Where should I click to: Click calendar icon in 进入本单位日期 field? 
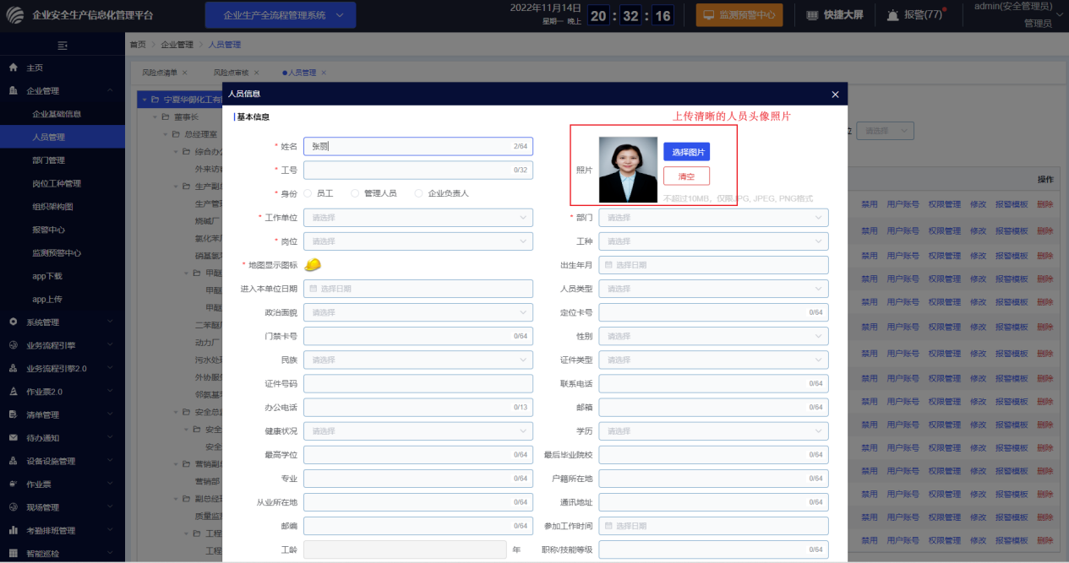pos(313,288)
